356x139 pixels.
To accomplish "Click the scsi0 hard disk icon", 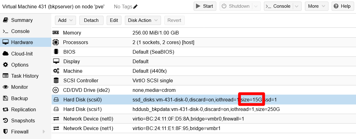I will pyautogui.click(x=56, y=100).
